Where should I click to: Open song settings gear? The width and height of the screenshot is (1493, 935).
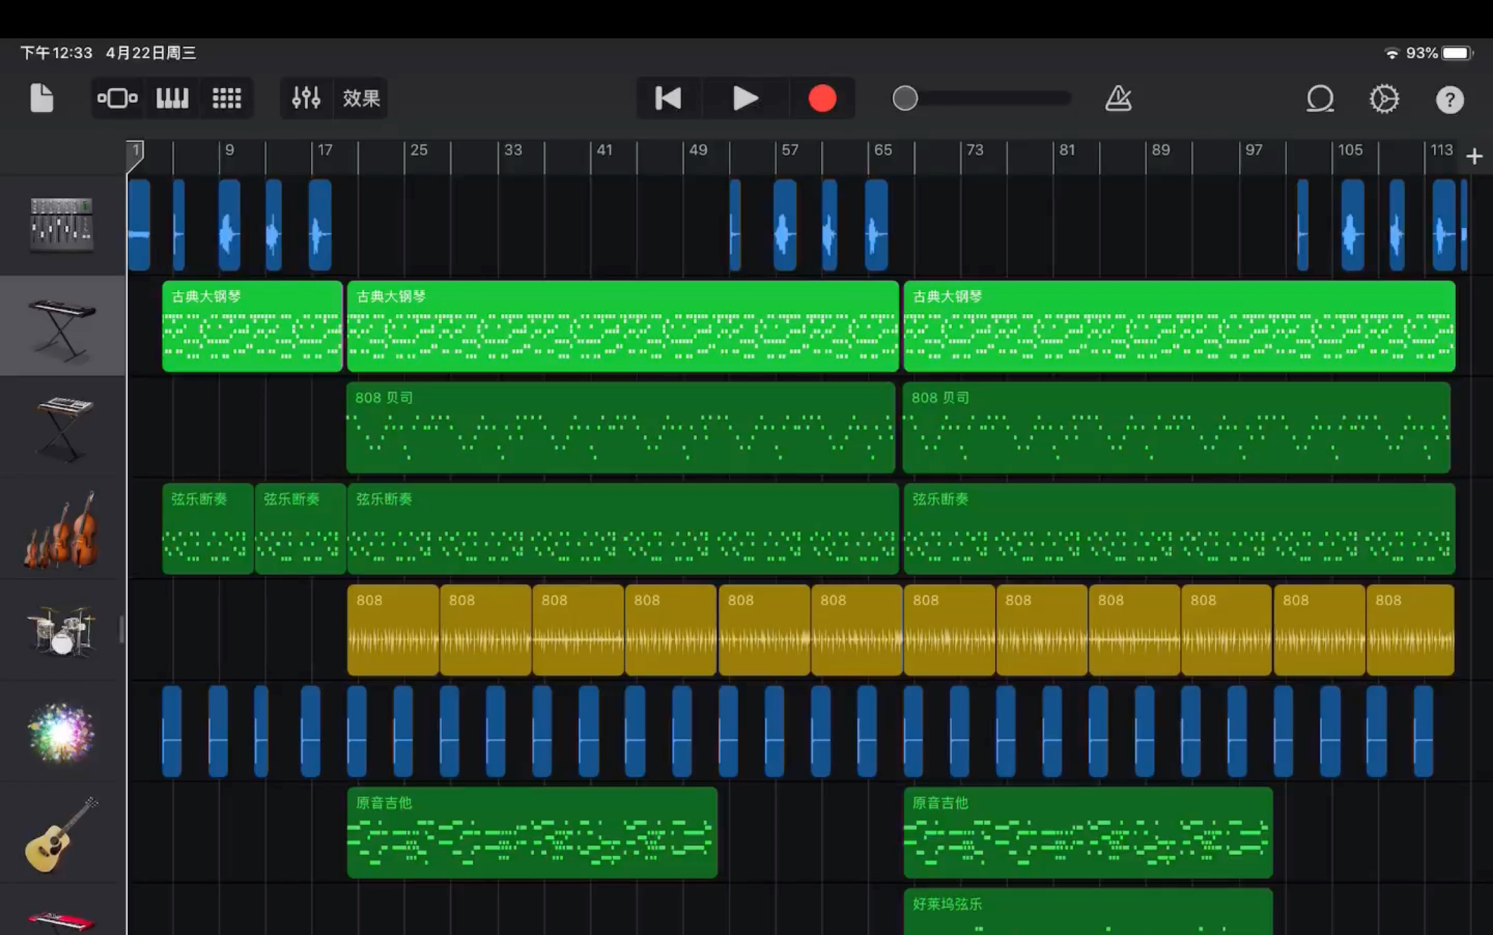click(1384, 99)
